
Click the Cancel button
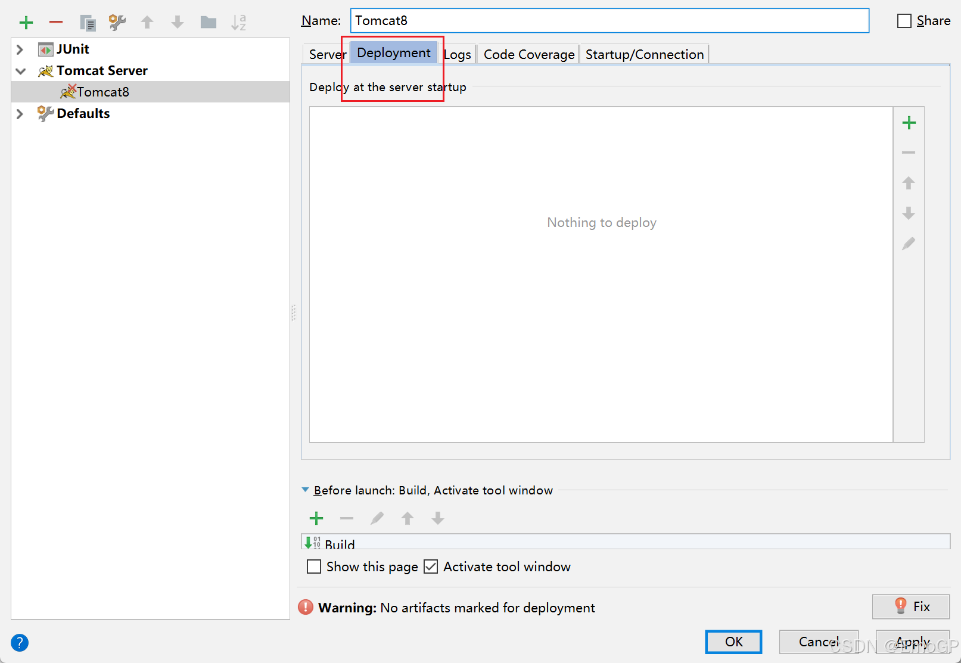(819, 642)
